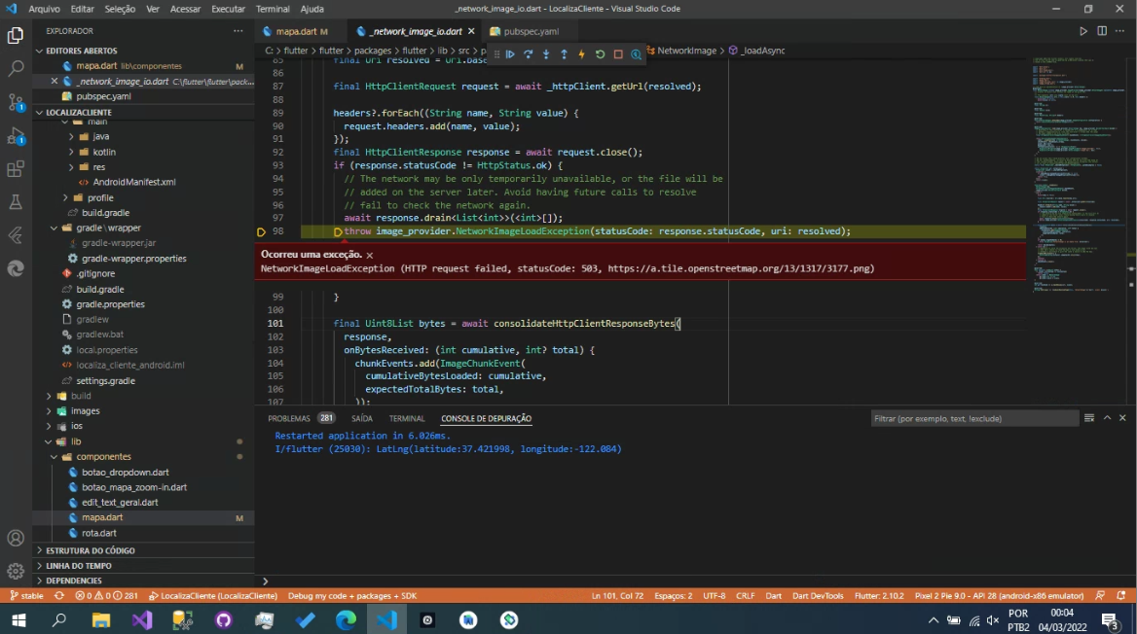The height and width of the screenshot is (634, 1137).
Task: Stop the debug session with the red square
Action: (x=616, y=53)
